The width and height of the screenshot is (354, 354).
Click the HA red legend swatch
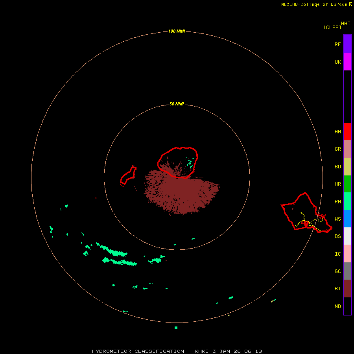347,131
